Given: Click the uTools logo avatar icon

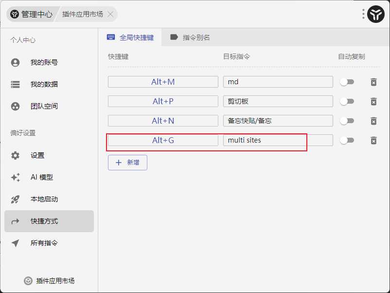Looking at the screenshot, I should point(376,15).
